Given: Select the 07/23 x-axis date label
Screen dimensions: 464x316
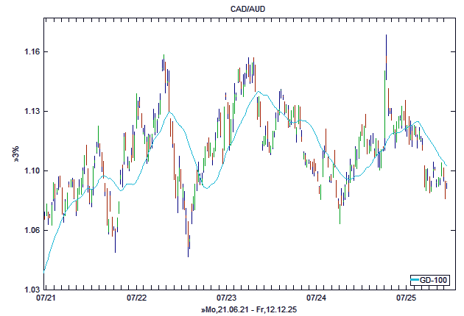Looking at the screenshot, I should [x=227, y=298].
